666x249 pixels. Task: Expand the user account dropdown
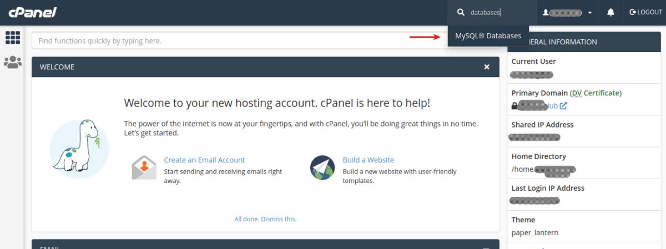coord(567,12)
